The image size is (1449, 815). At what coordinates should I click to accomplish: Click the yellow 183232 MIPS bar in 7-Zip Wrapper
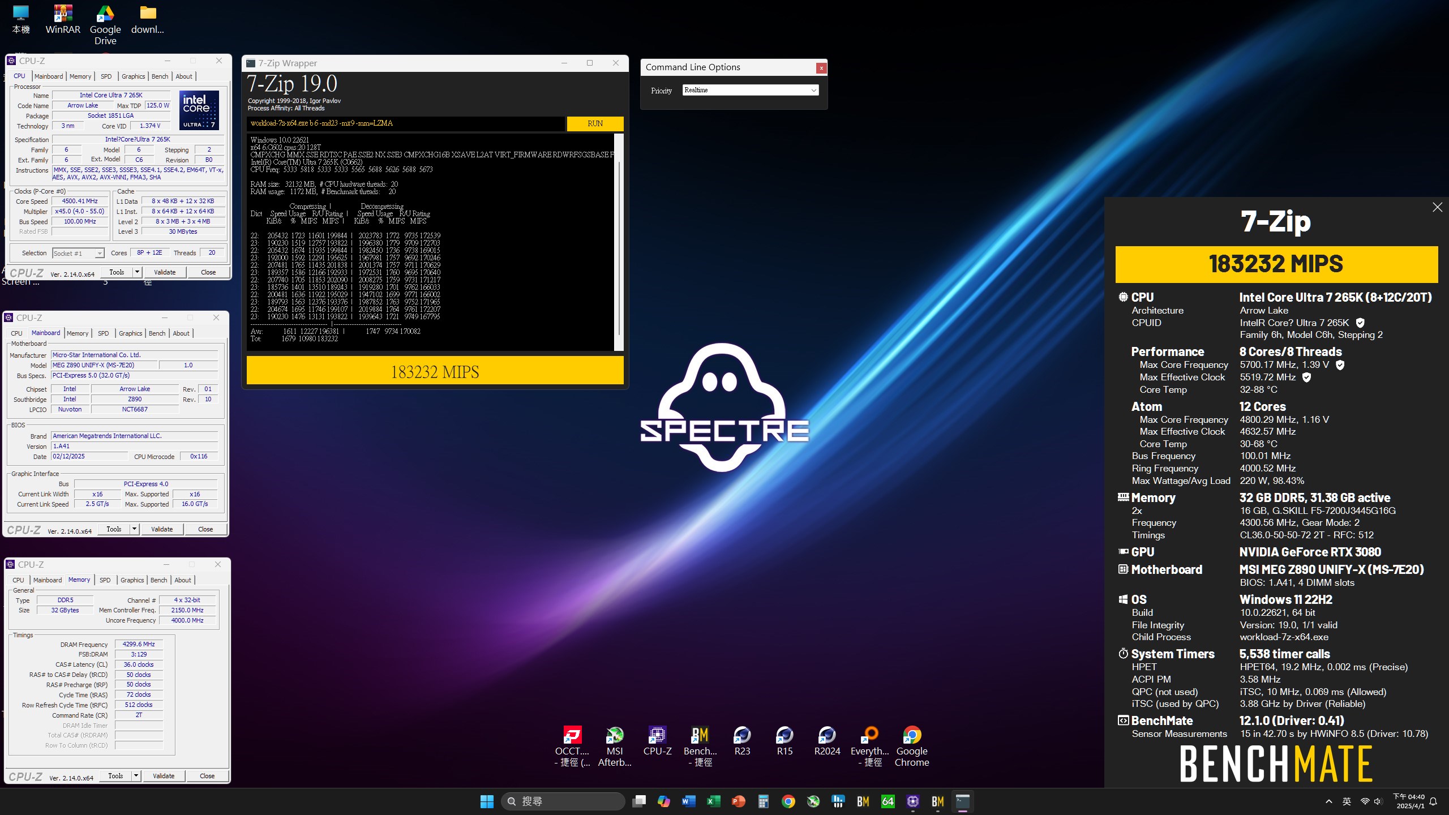coord(435,371)
